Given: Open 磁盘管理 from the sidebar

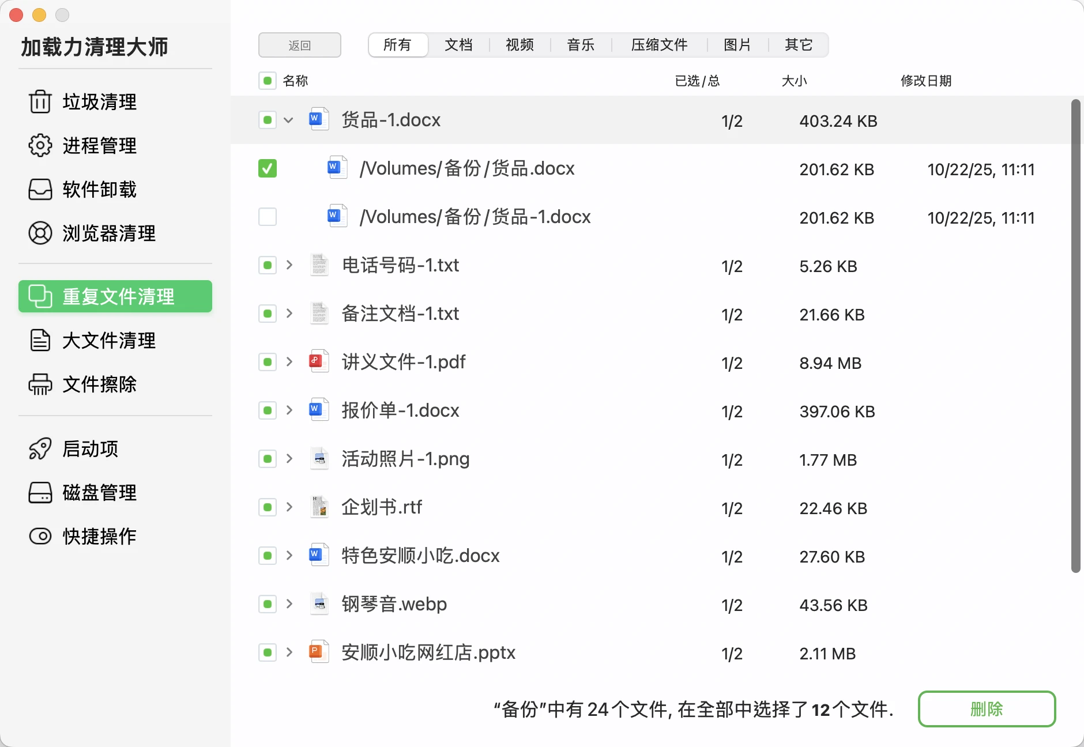Looking at the screenshot, I should tap(99, 493).
